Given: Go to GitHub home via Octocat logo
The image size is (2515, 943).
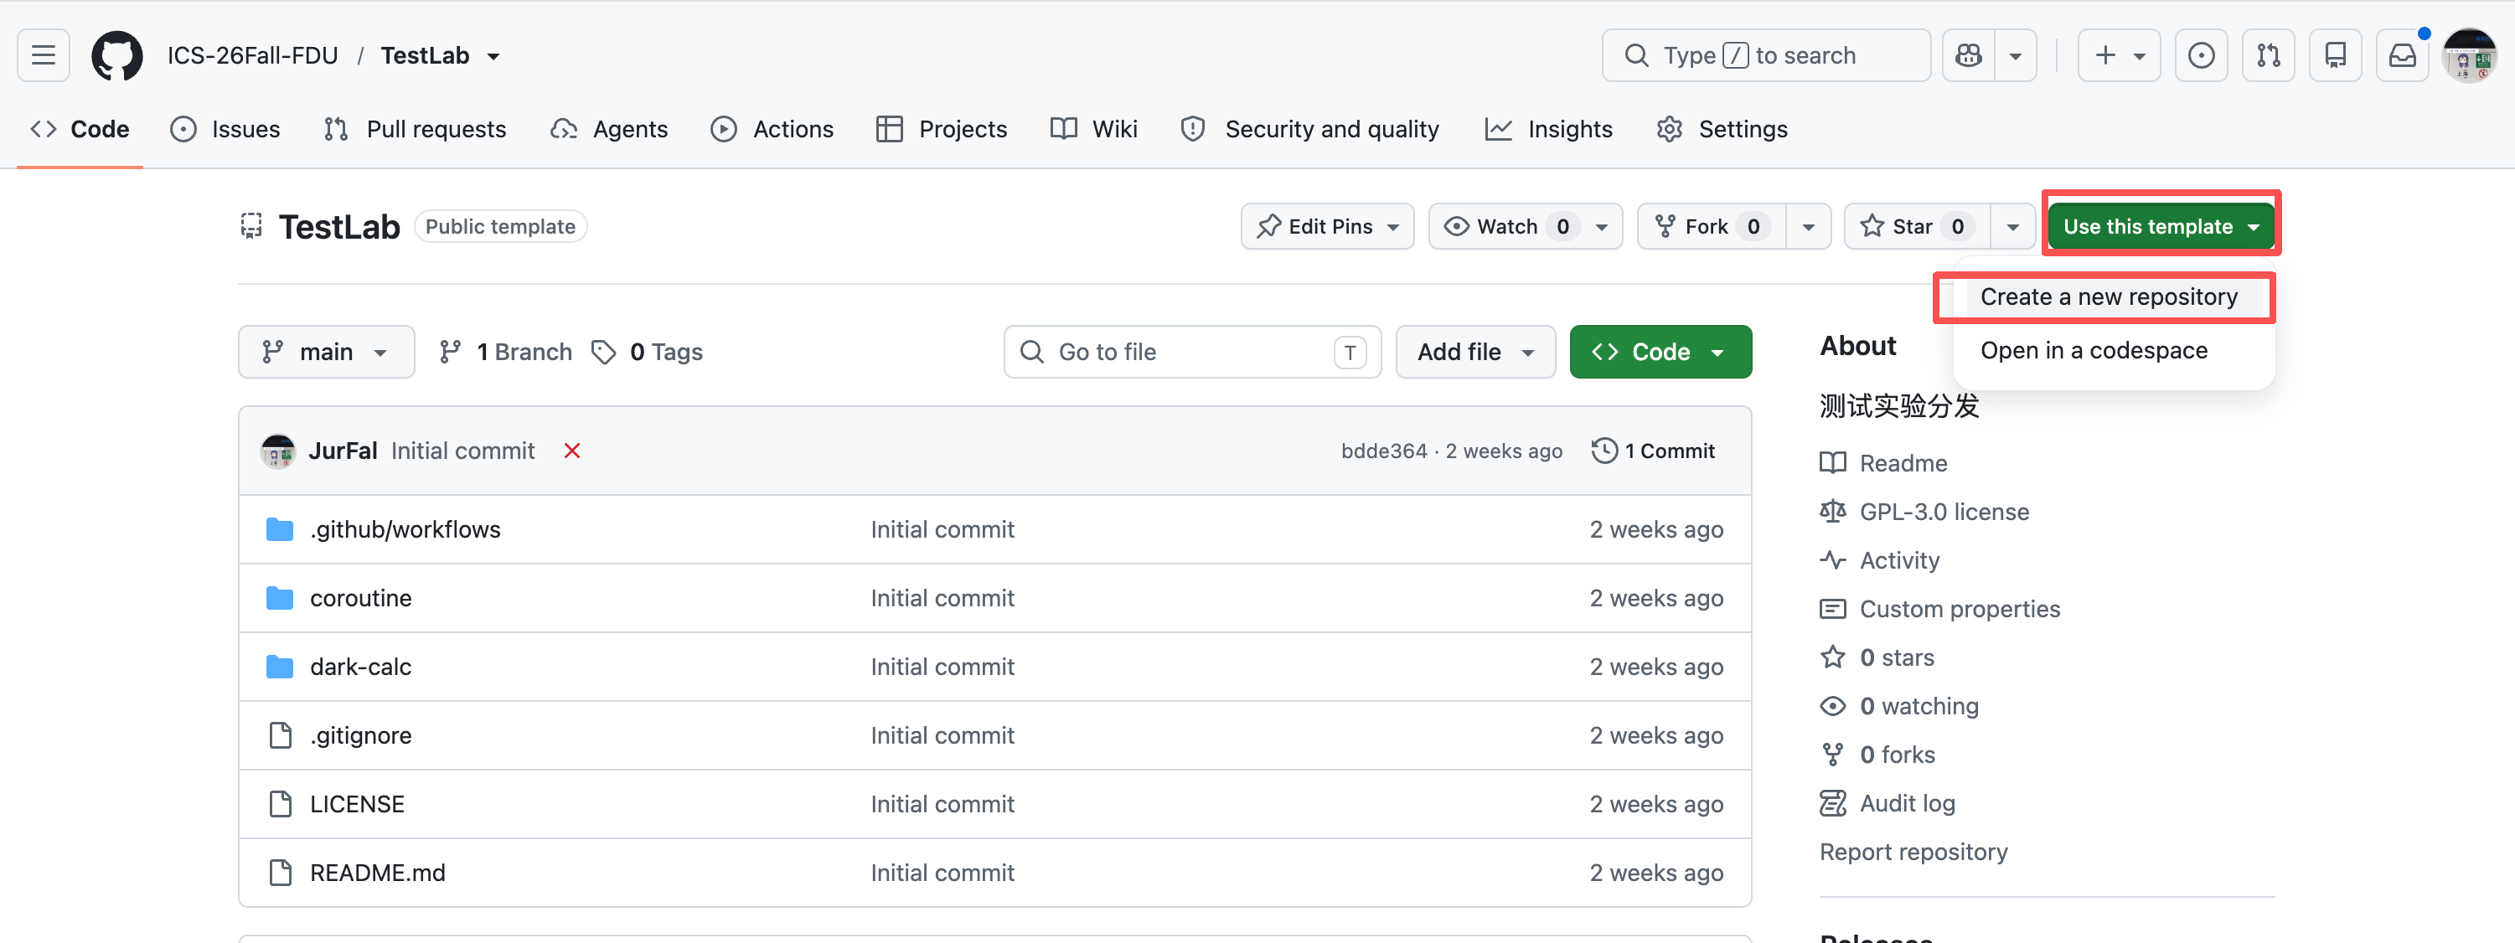Looking at the screenshot, I should pos(117,55).
